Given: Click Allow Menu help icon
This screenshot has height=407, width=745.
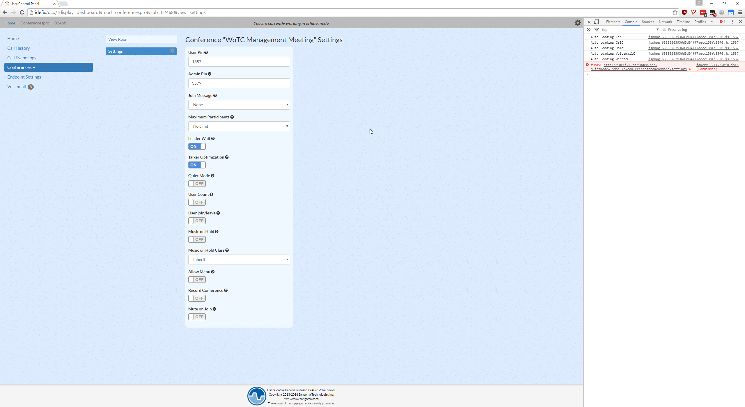Looking at the screenshot, I should [x=213, y=272].
